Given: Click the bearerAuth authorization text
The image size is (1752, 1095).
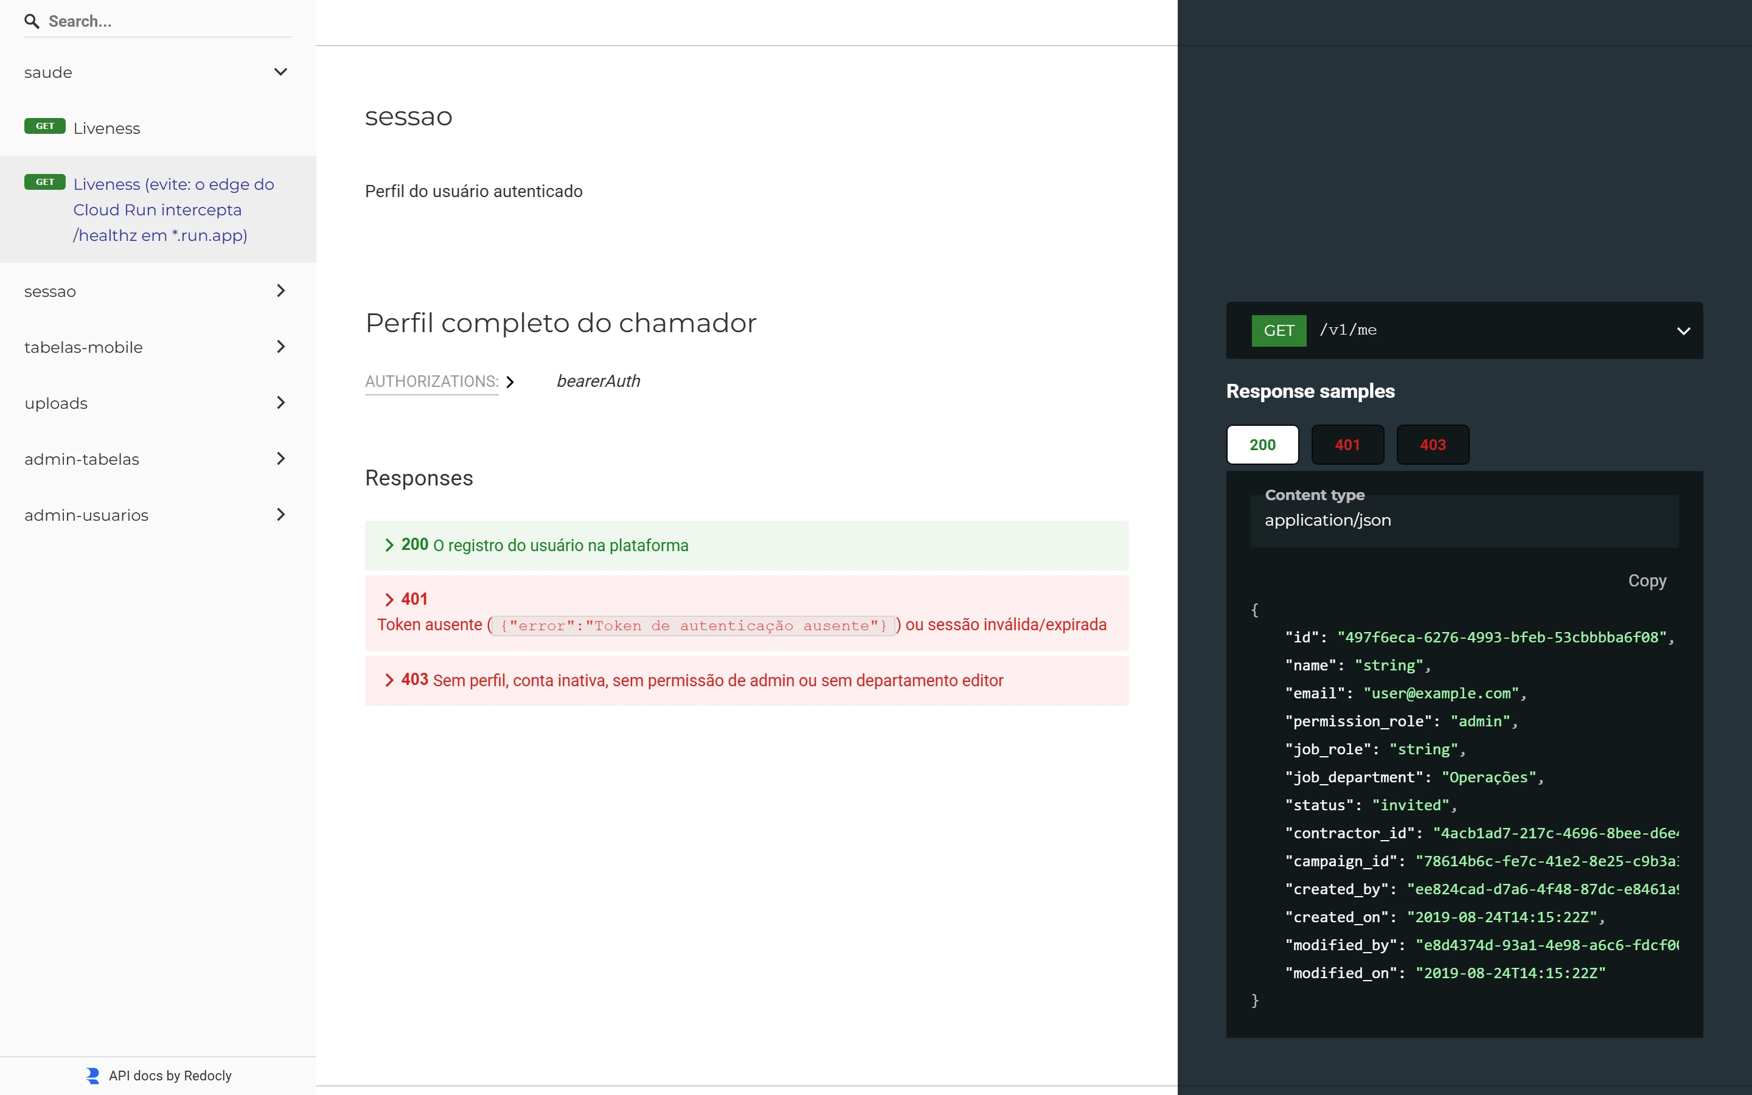Looking at the screenshot, I should (x=598, y=381).
